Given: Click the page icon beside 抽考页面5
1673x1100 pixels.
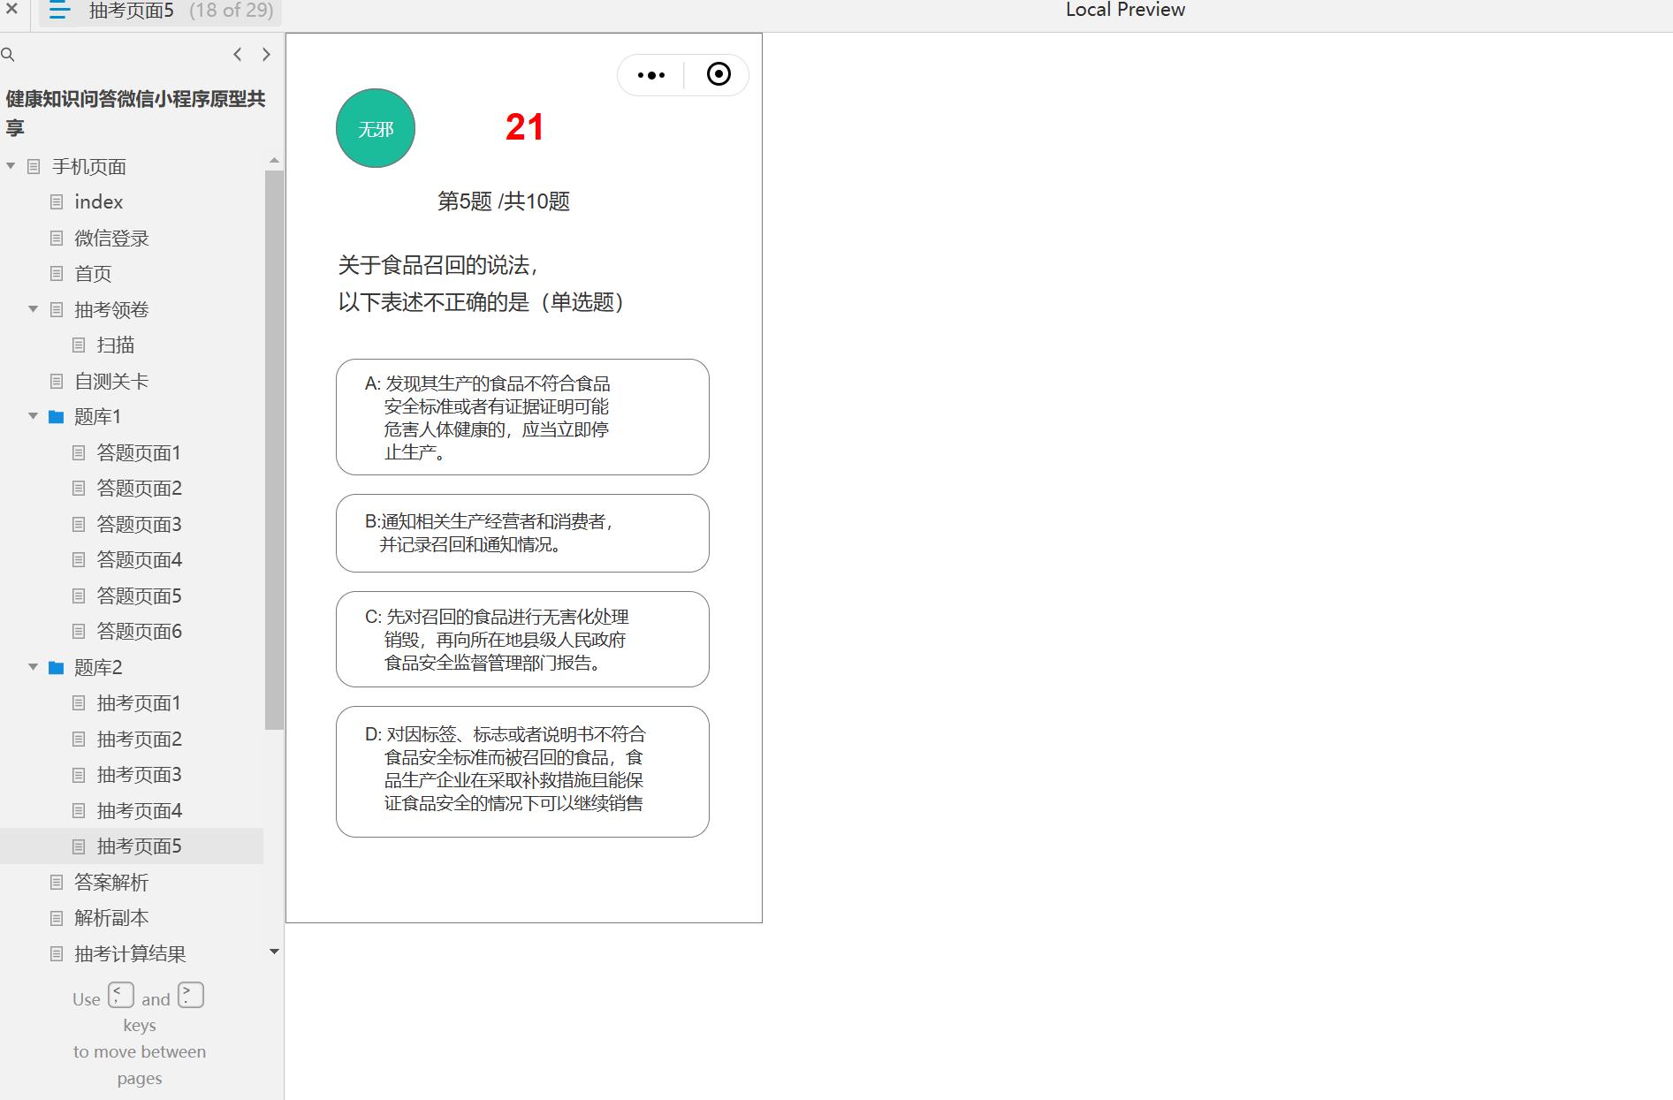Looking at the screenshot, I should [79, 846].
